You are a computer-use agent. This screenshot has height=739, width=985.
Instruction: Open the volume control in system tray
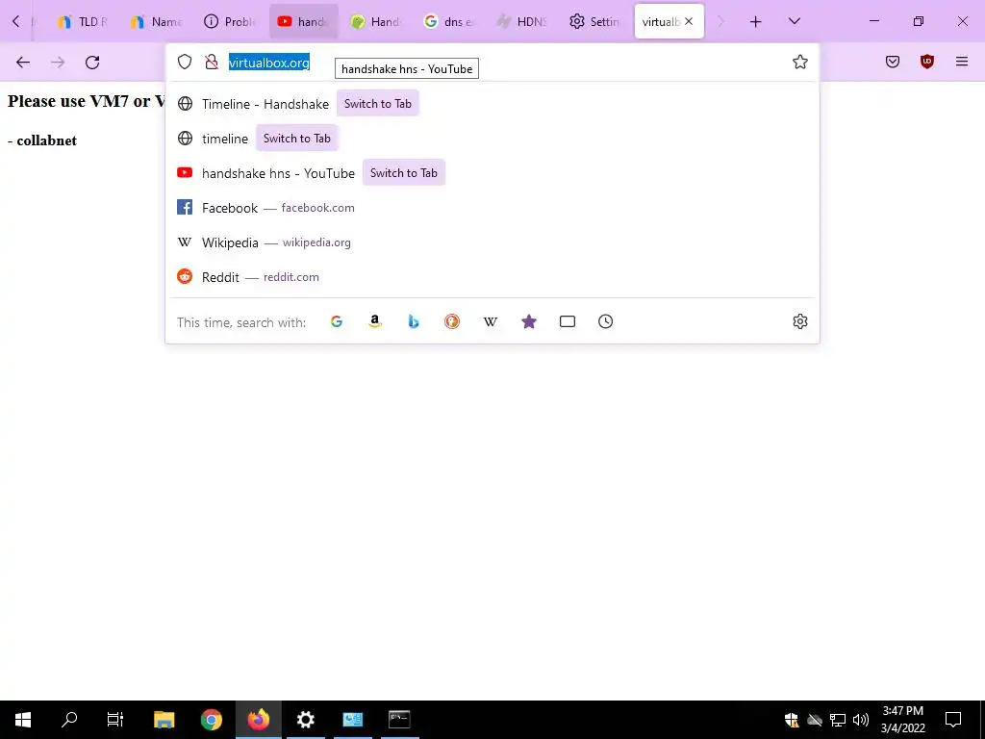pyautogui.click(x=861, y=720)
